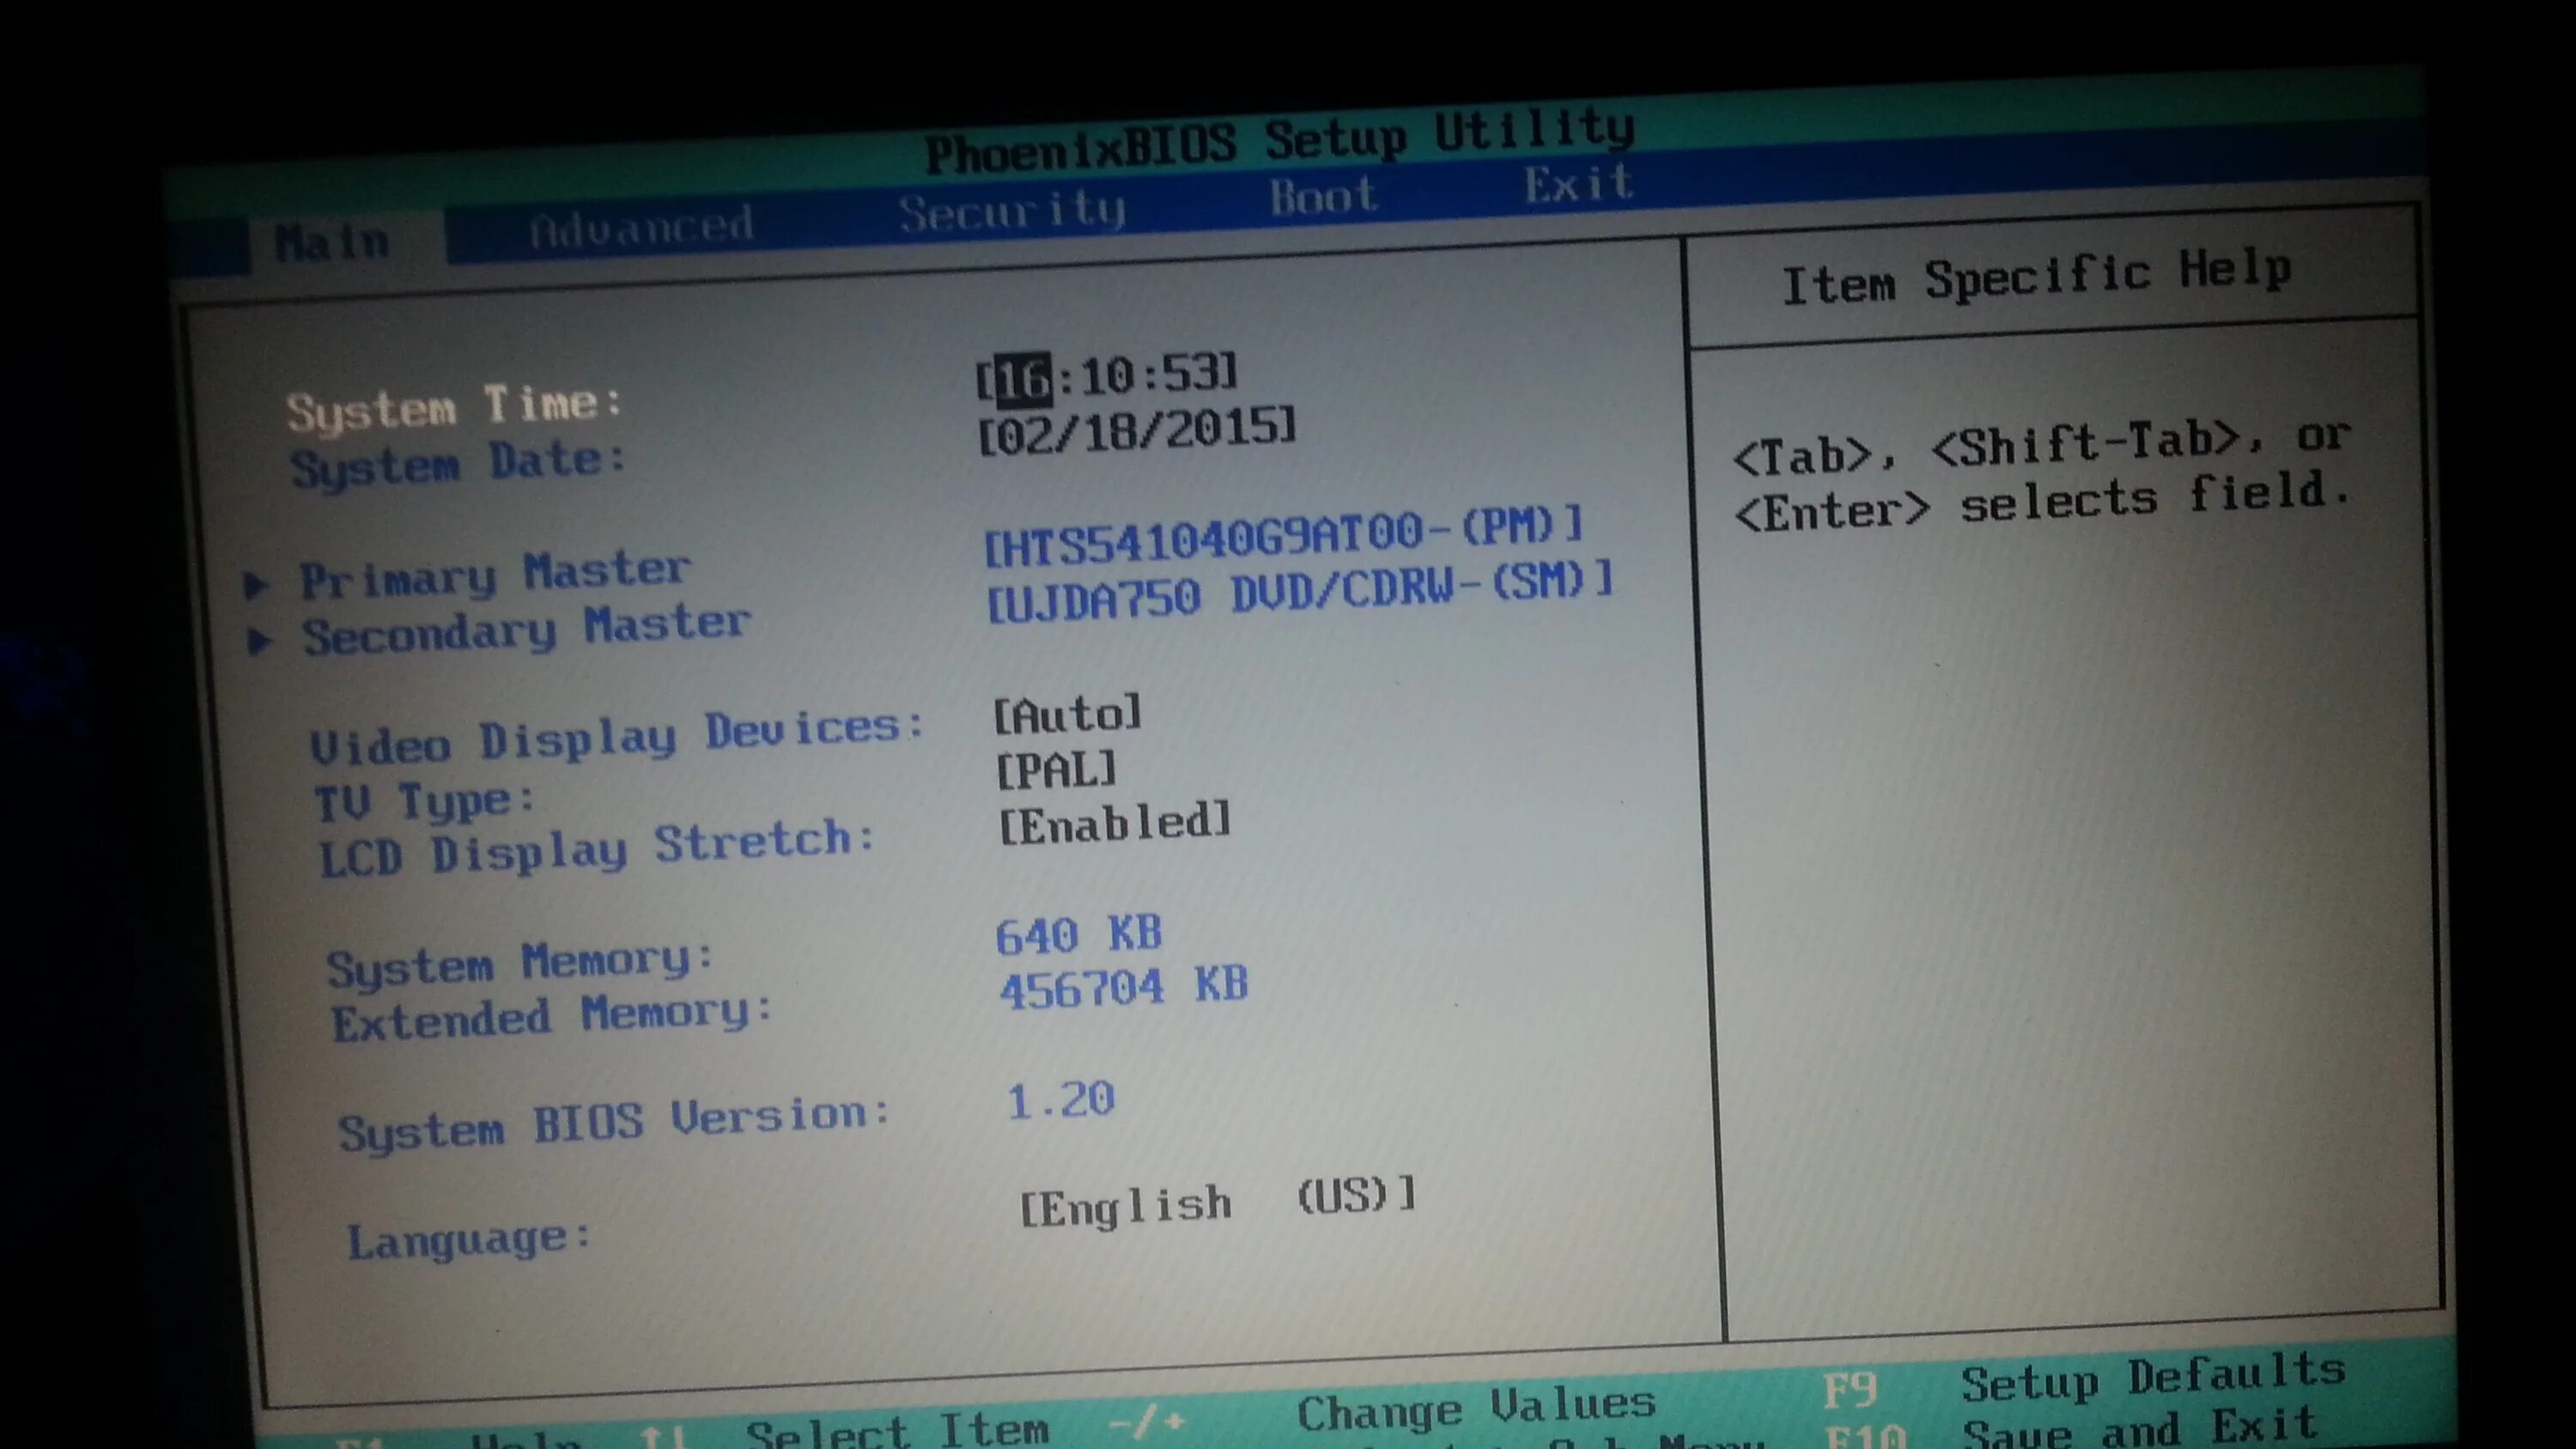Select the Main tab
Screen dimensions: 2576x1449
(332, 242)
